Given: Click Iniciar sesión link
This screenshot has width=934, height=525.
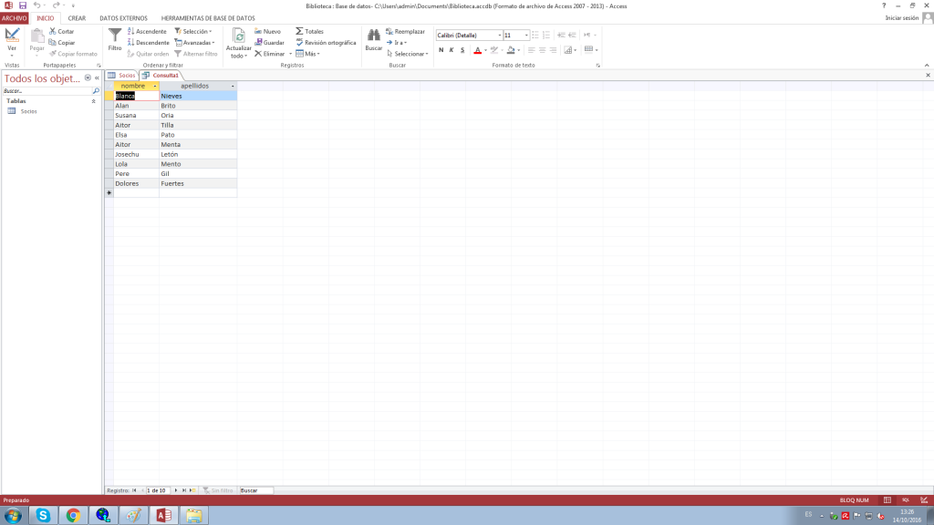Looking at the screenshot, I should [x=901, y=18].
